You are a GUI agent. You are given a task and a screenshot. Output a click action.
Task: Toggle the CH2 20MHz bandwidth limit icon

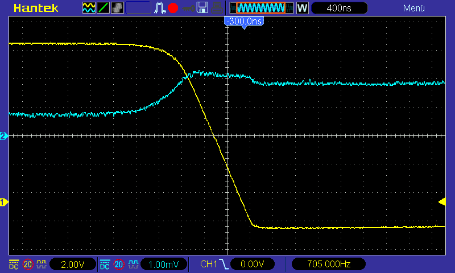point(119,264)
